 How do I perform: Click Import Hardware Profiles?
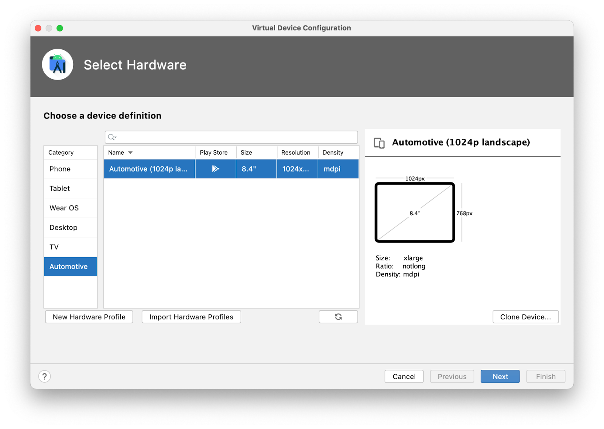click(191, 317)
